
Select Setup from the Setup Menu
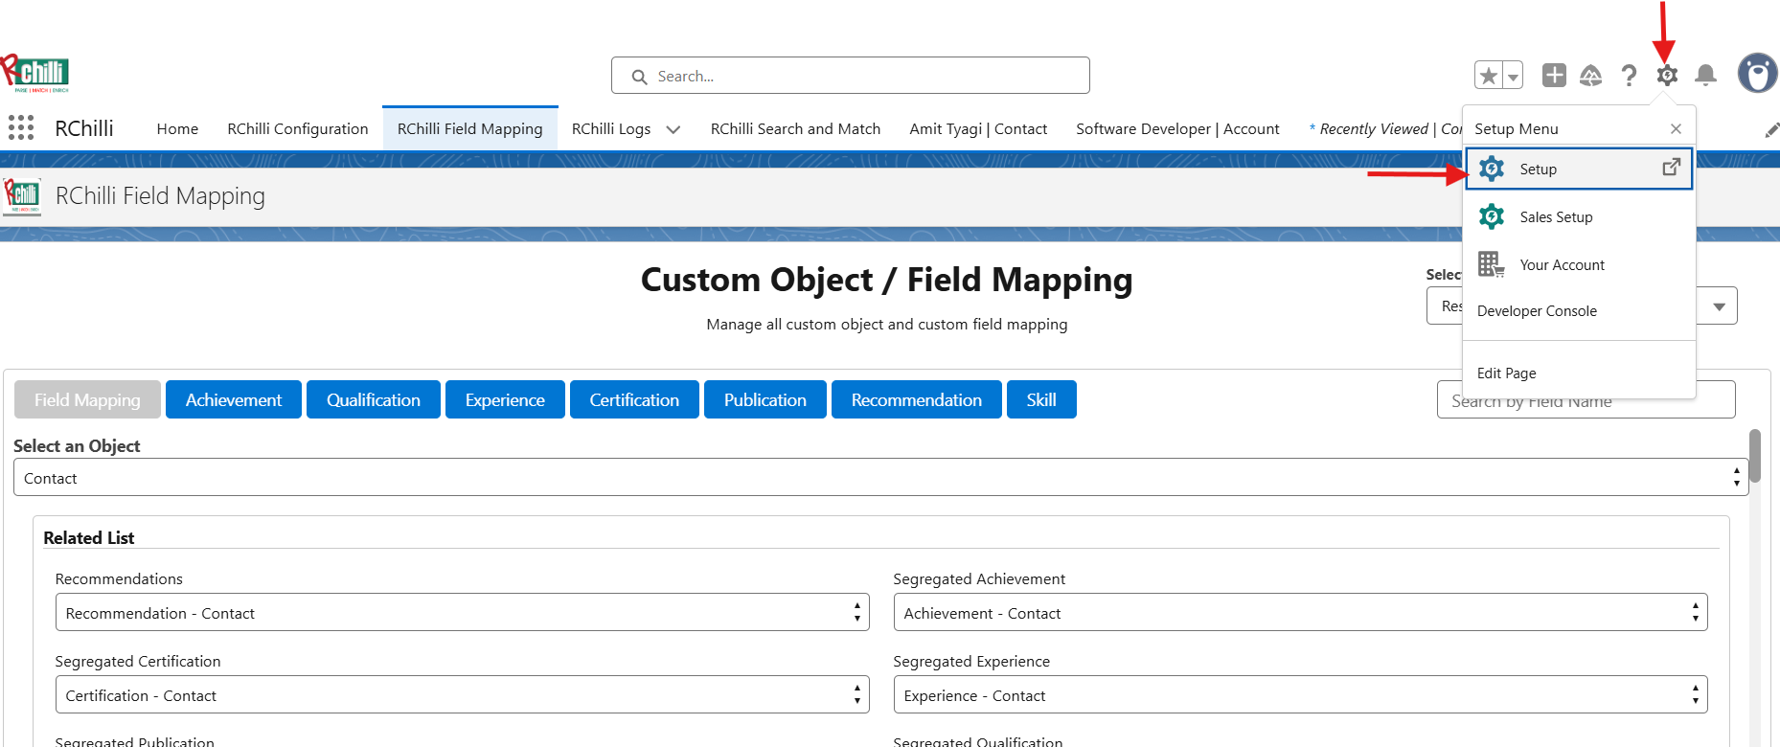click(1579, 169)
